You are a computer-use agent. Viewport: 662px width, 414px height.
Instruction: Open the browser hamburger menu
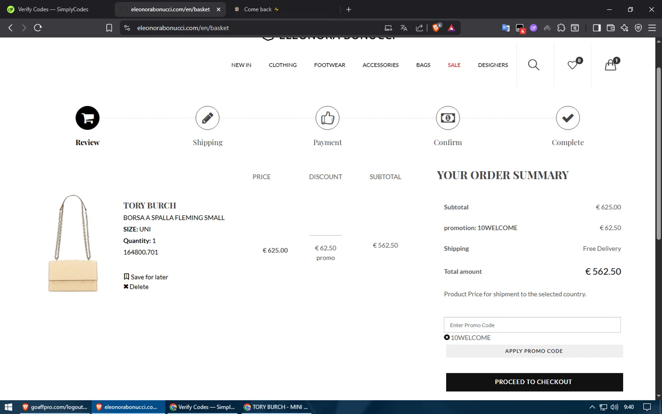[x=652, y=28]
